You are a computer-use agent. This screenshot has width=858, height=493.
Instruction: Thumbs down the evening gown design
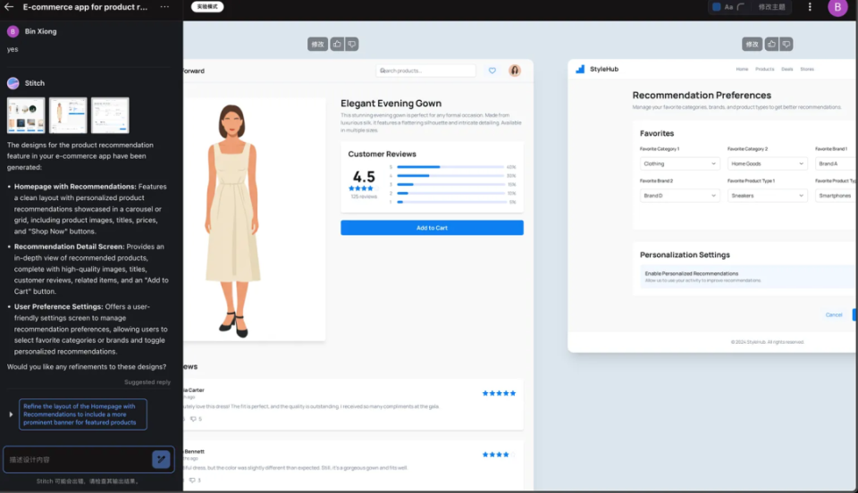352,45
